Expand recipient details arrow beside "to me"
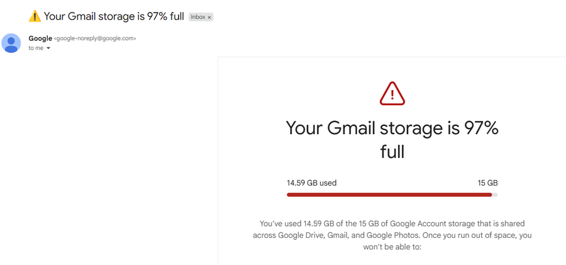Screen dimensions: 566x265 point(48,48)
